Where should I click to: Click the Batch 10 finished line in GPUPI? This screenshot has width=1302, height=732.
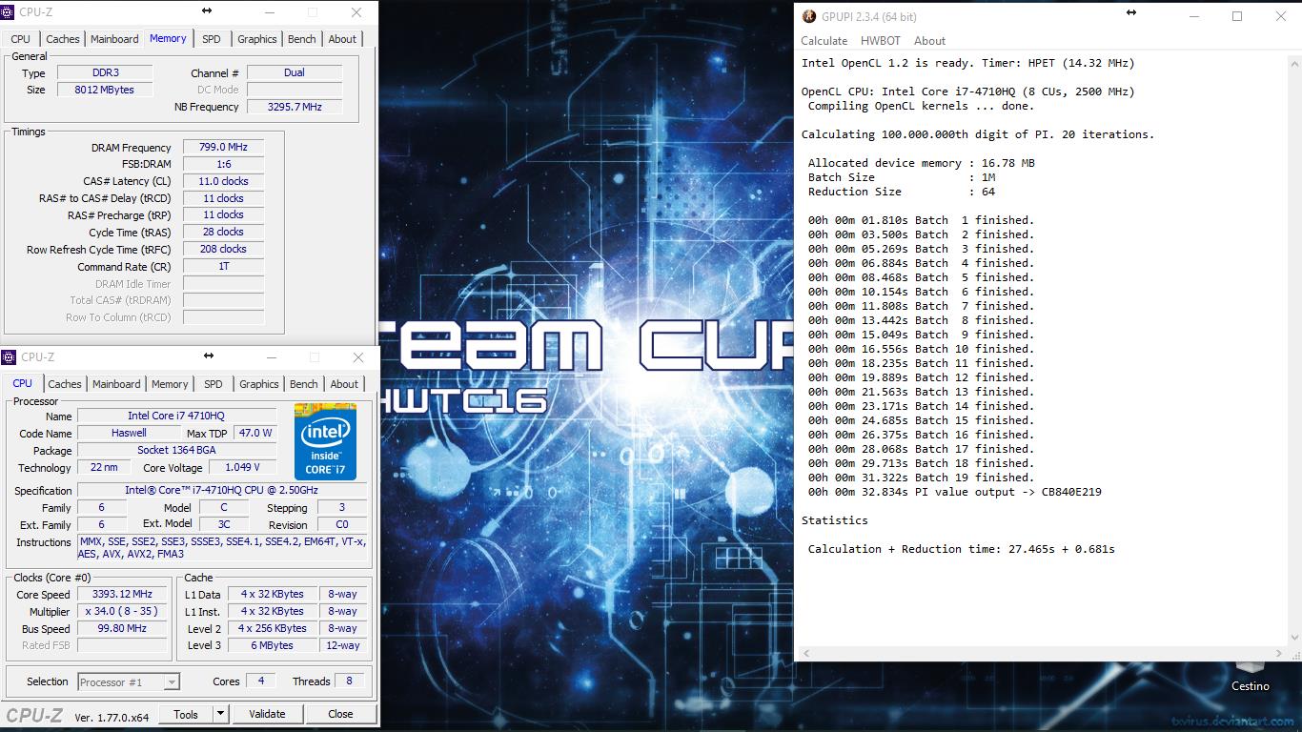coord(921,349)
